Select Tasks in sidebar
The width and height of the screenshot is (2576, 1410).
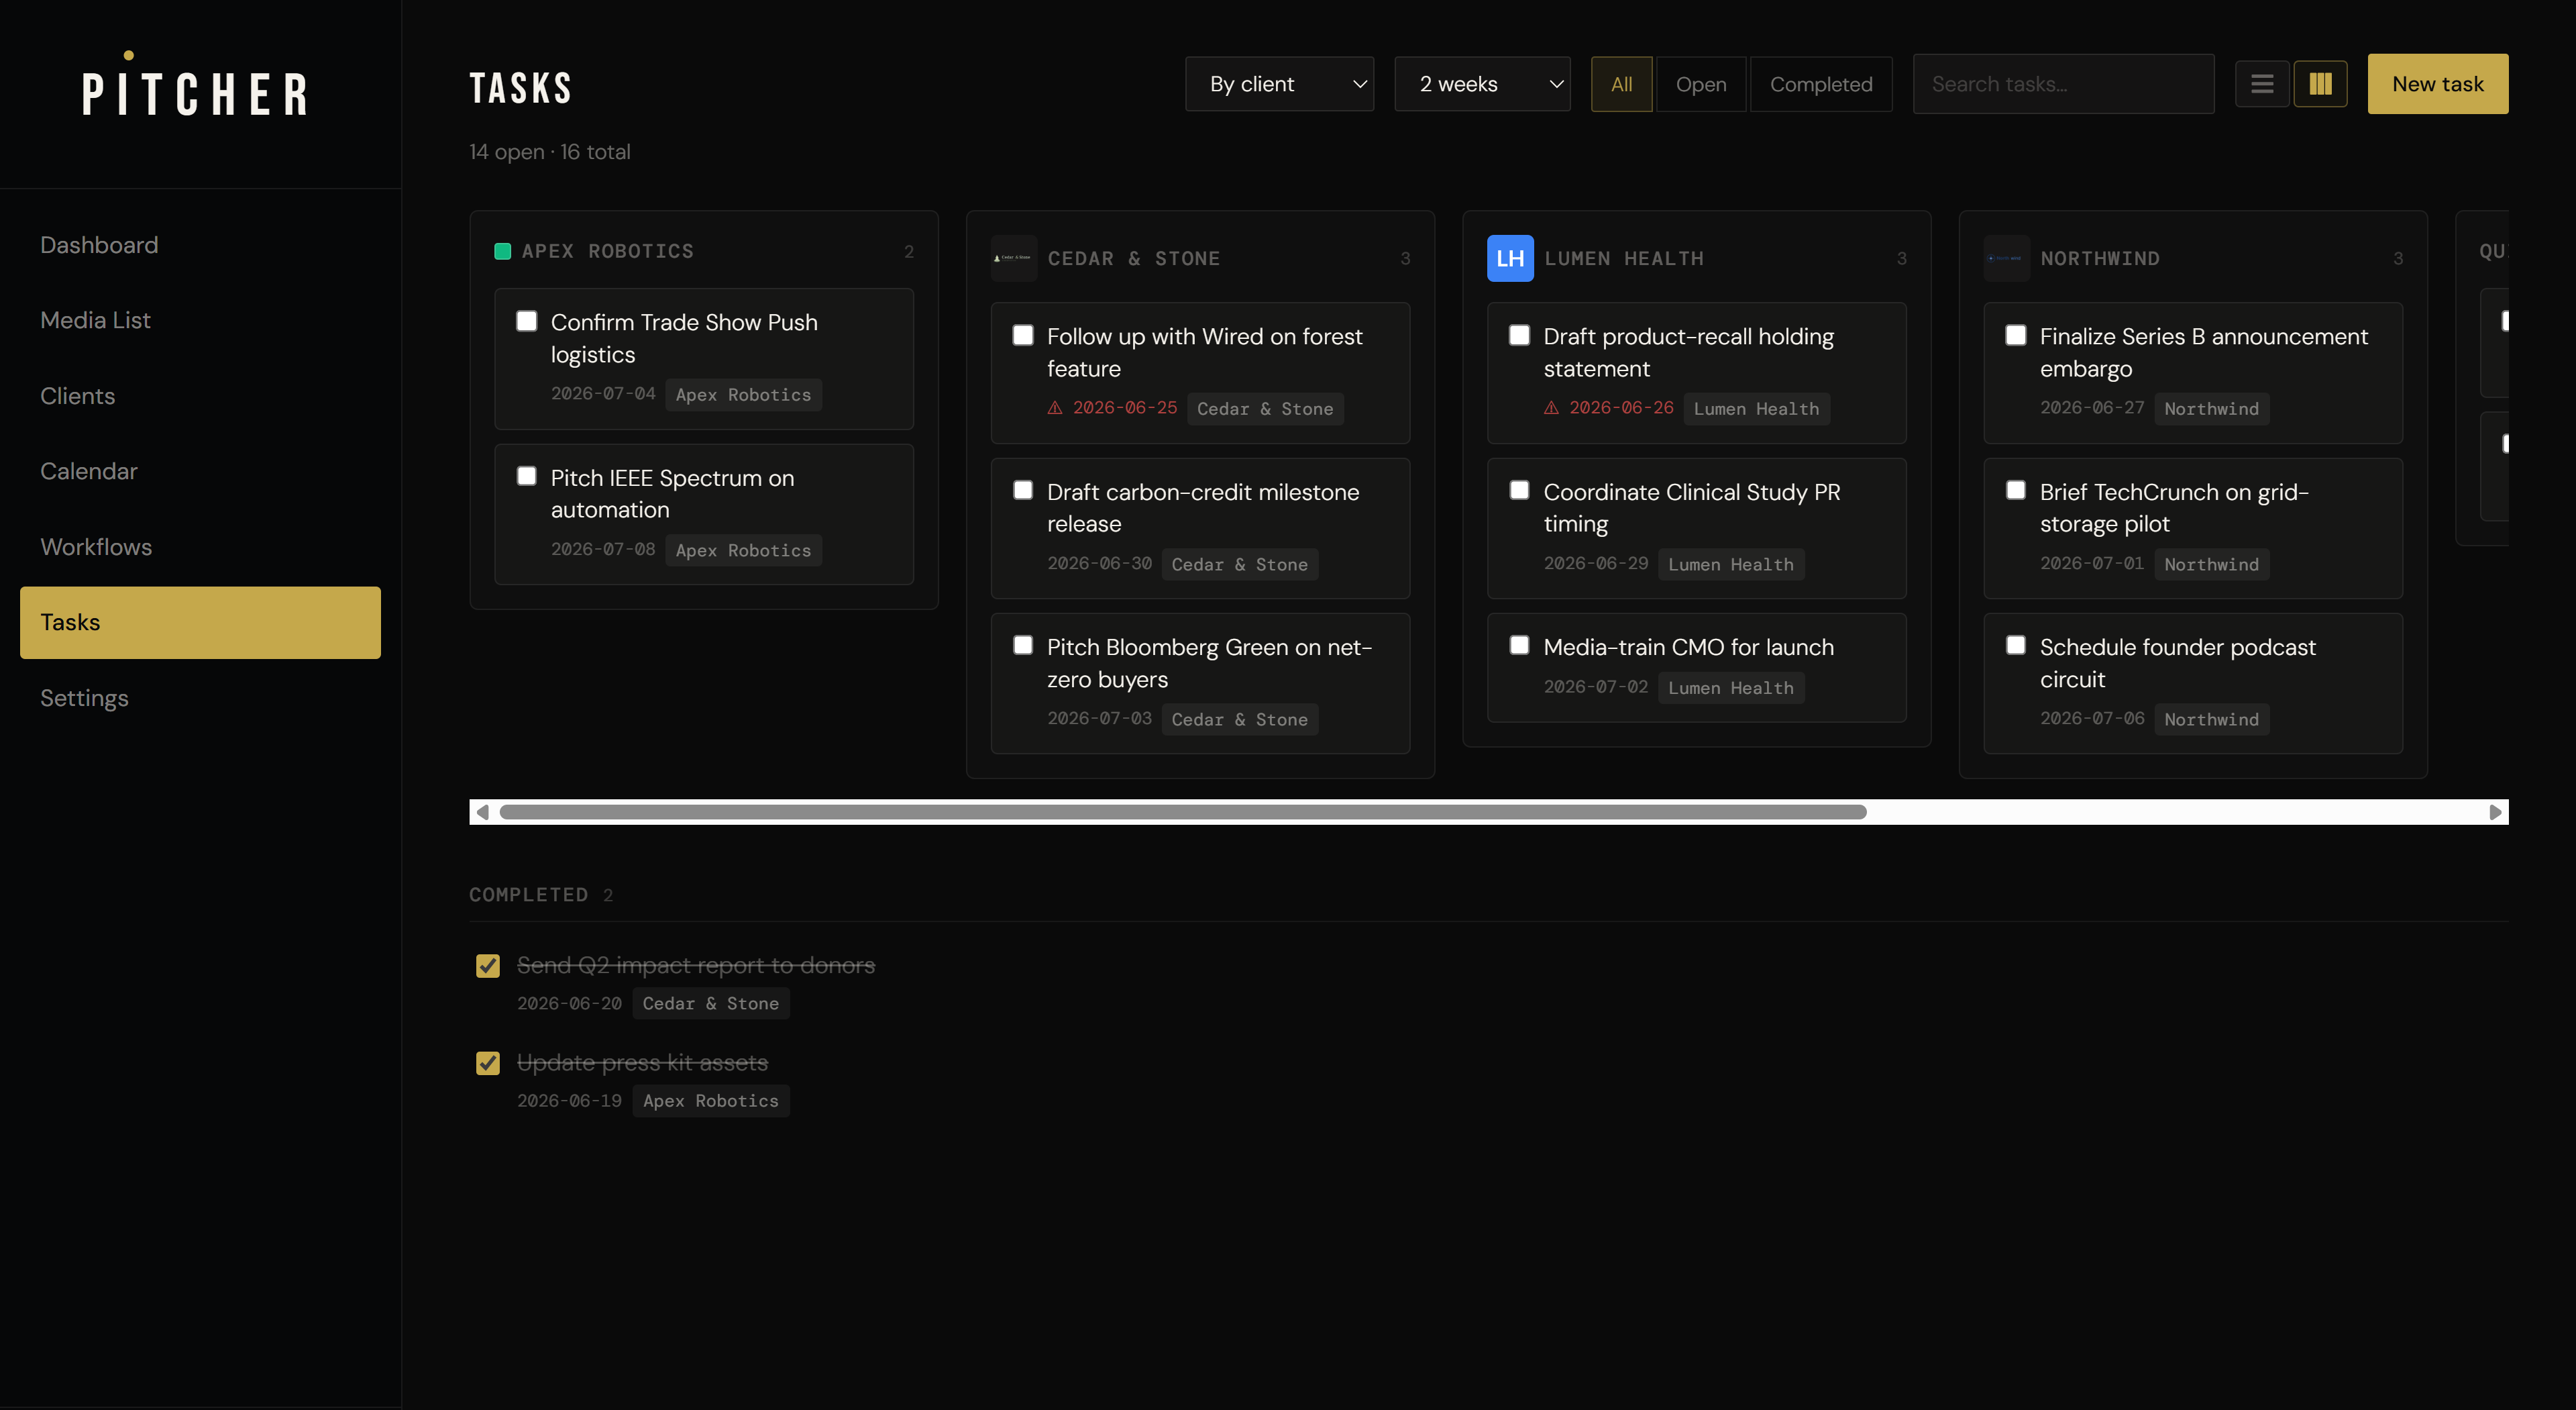click(200, 622)
